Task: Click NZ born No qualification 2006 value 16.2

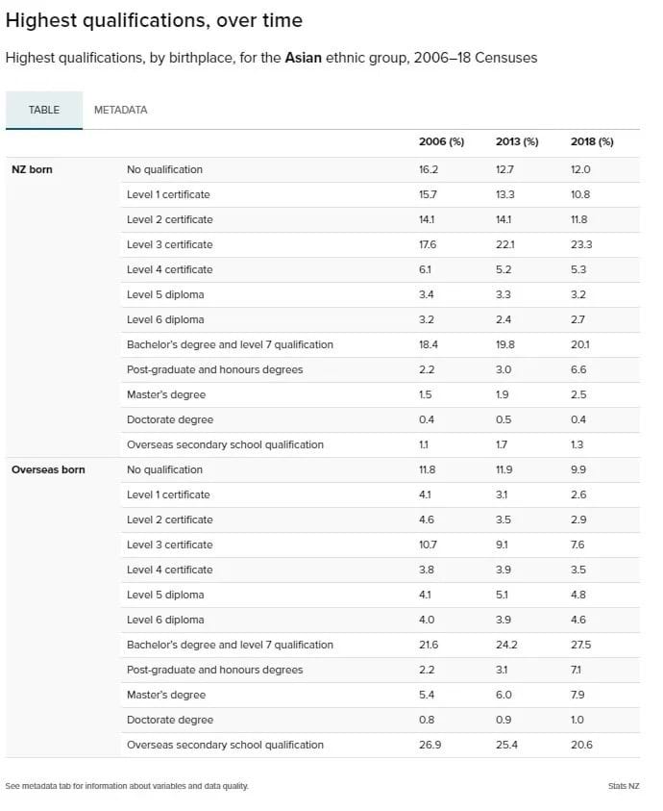Action: 429,169
